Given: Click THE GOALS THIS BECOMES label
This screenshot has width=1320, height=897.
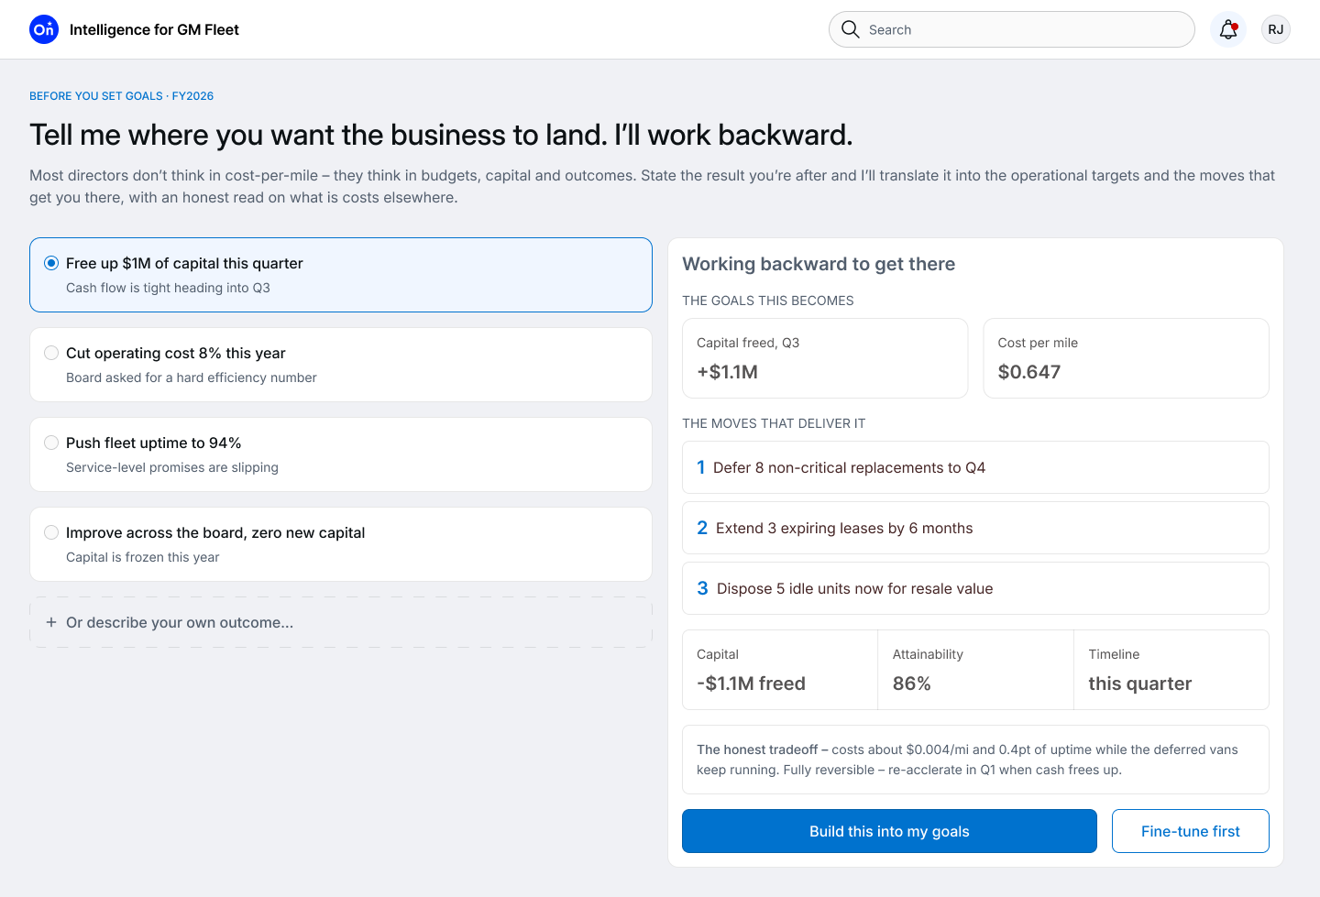Looking at the screenshot, I should [768, 301].
